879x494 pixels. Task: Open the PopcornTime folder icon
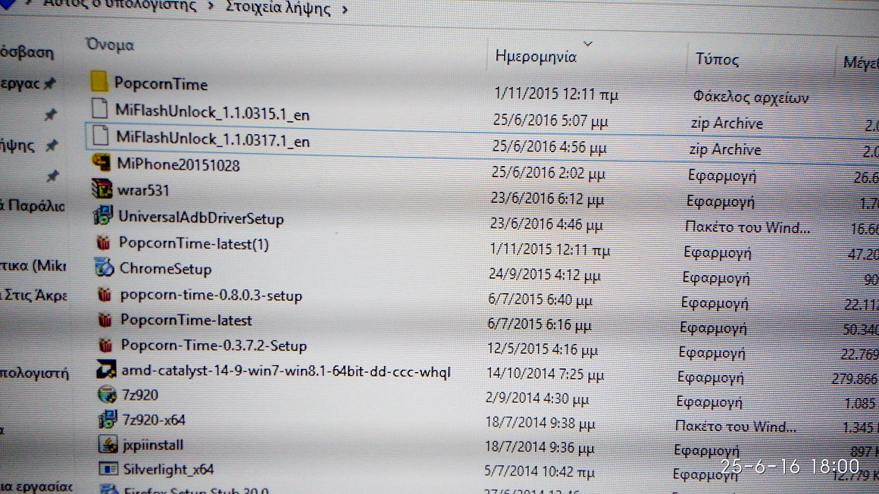coord(99,82)
